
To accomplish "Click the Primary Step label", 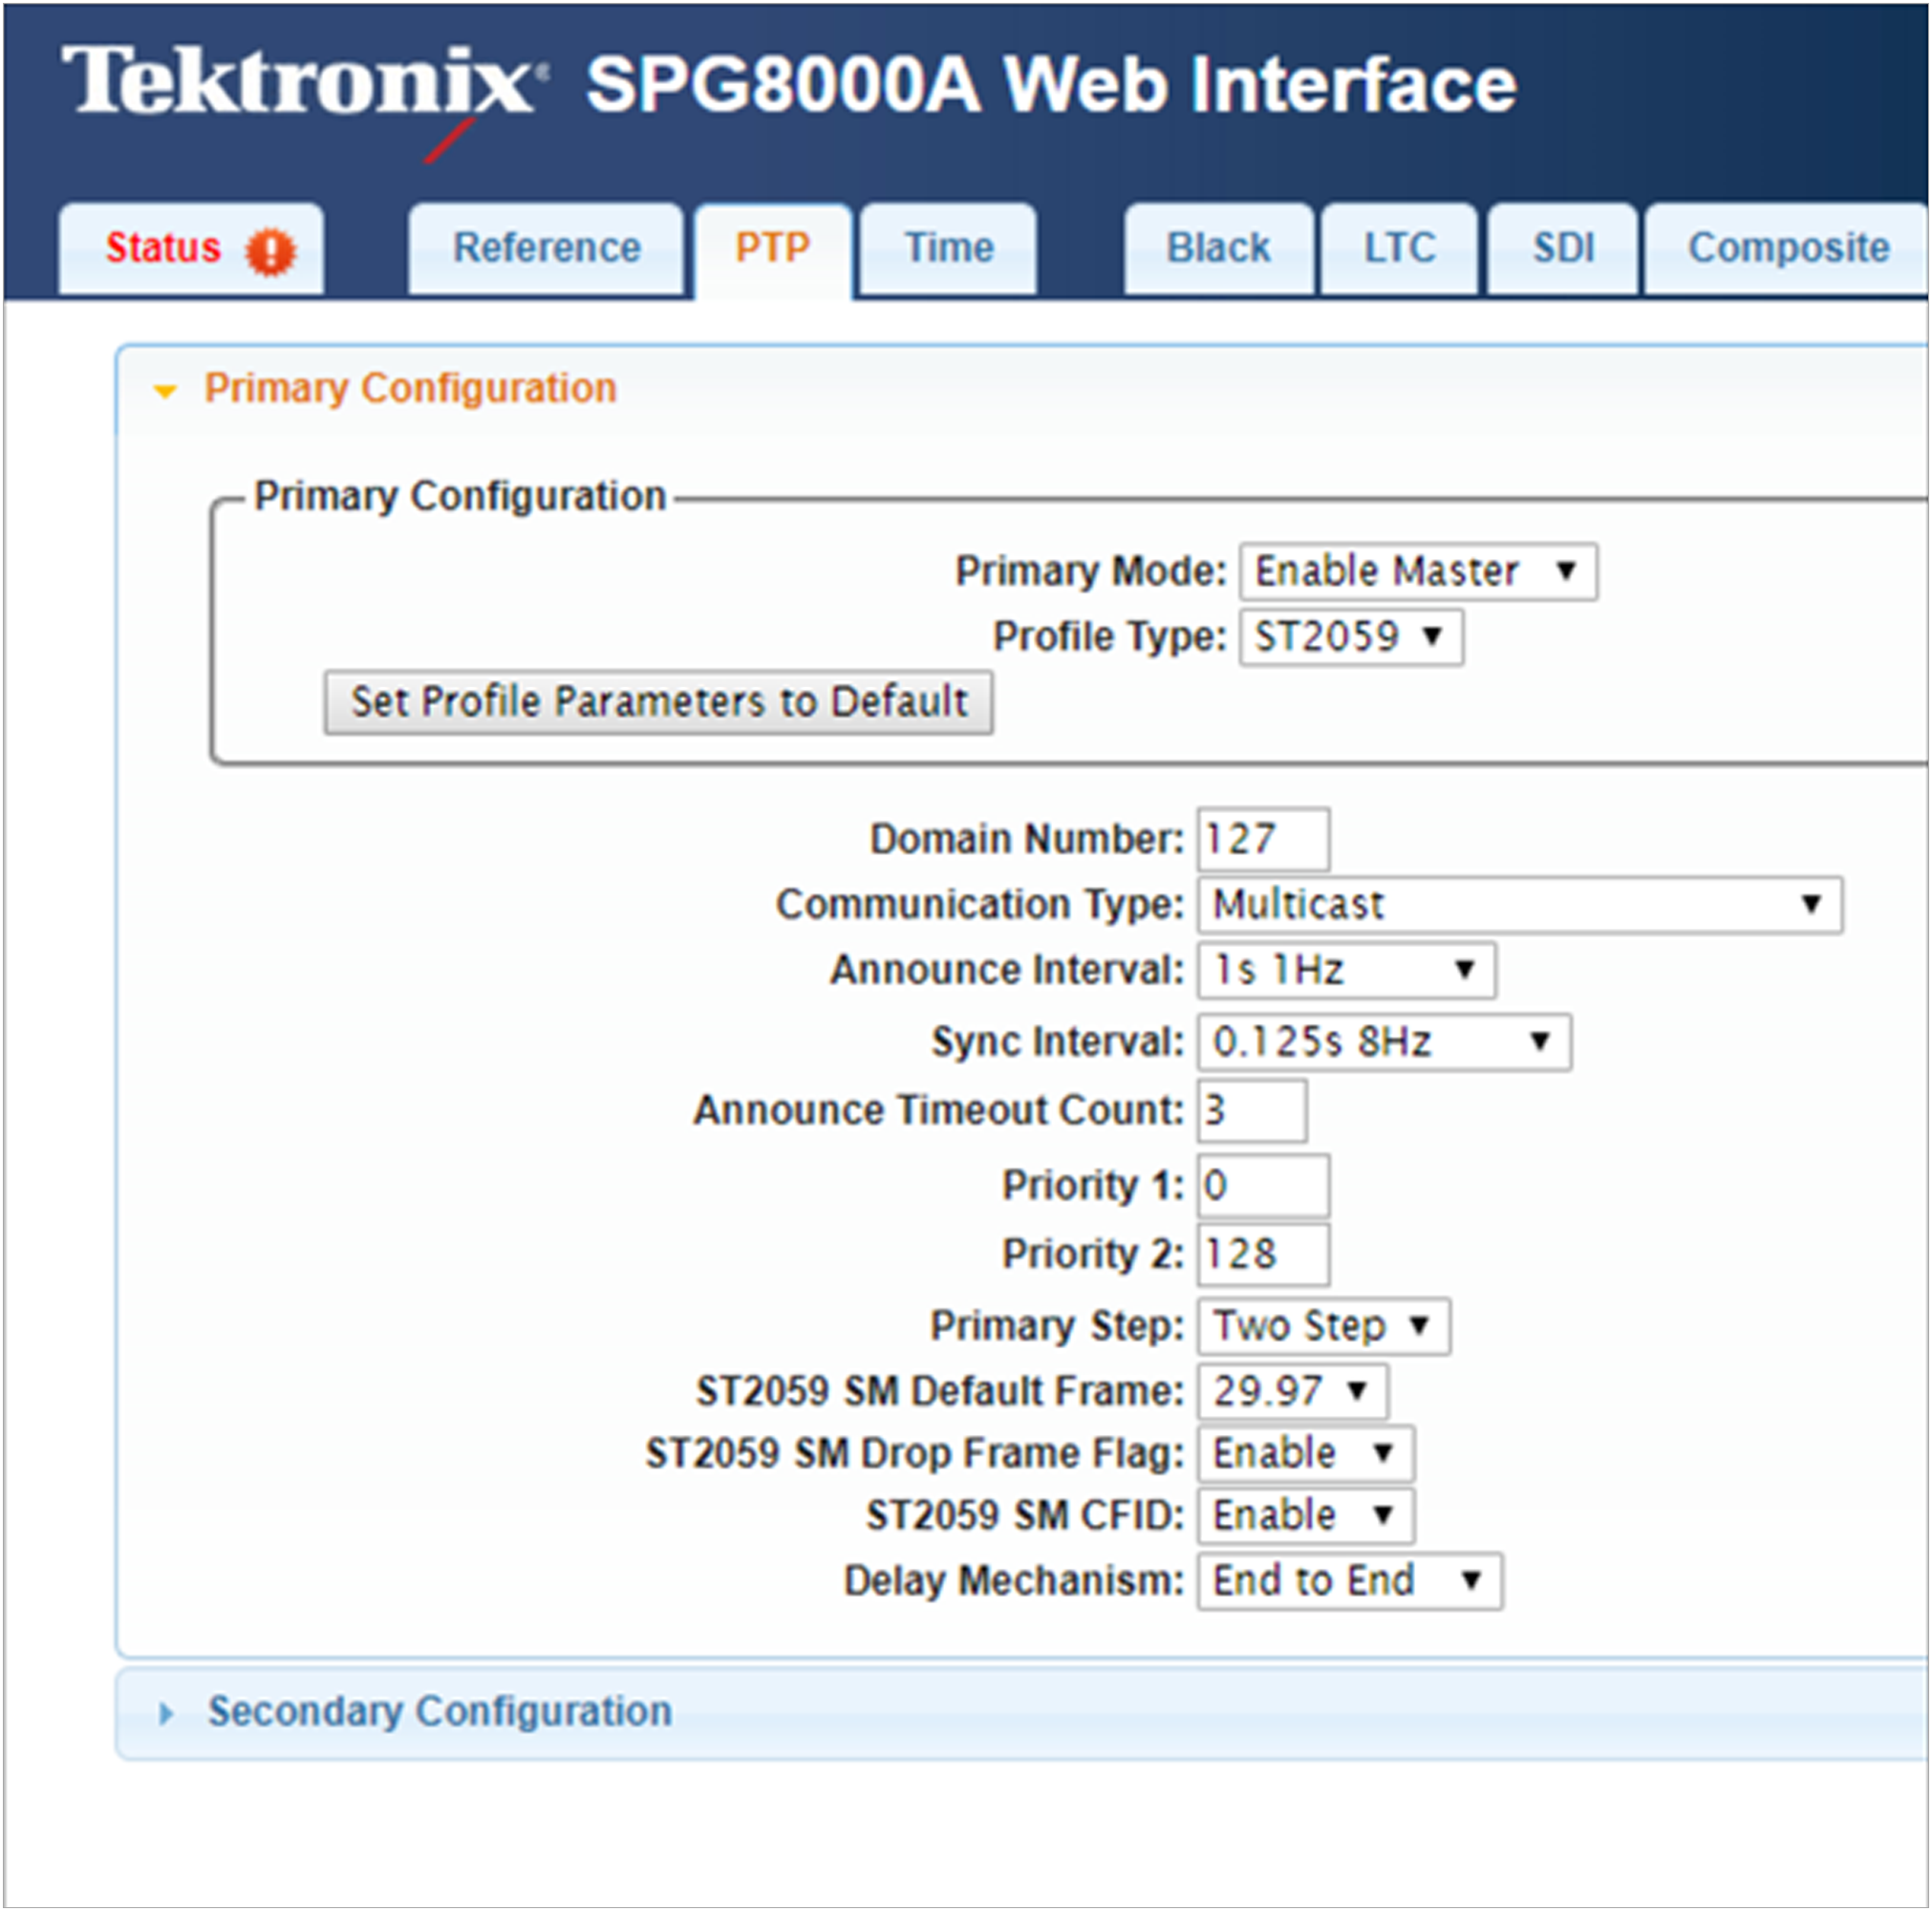I will 1057,1326.
